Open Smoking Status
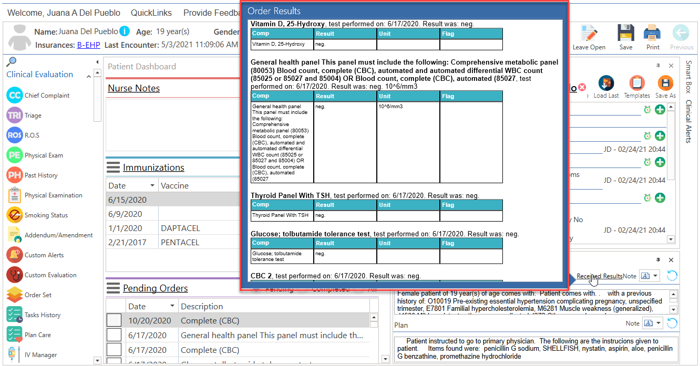700x366 pixels. click(37, 215)
